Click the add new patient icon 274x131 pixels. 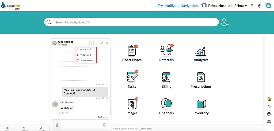tap(225, 22)
